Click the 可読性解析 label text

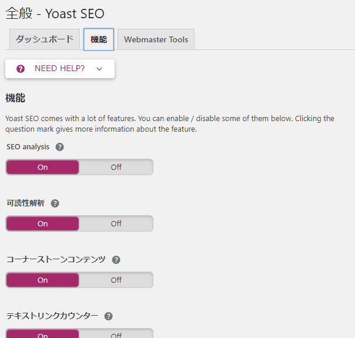(25, 203)
